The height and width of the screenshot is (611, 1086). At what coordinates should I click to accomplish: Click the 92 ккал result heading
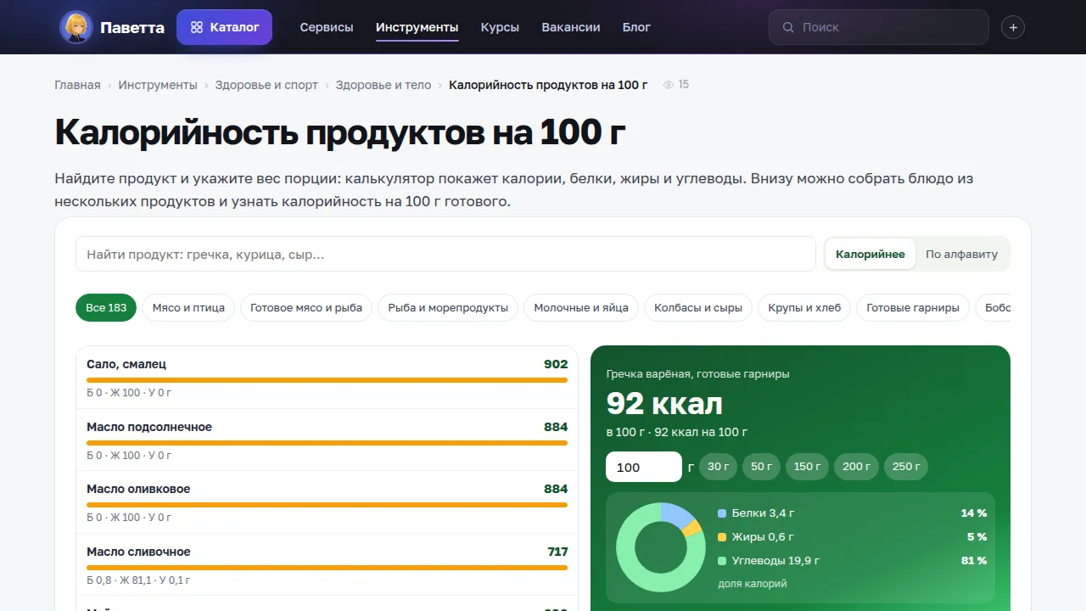click(664, 403)
